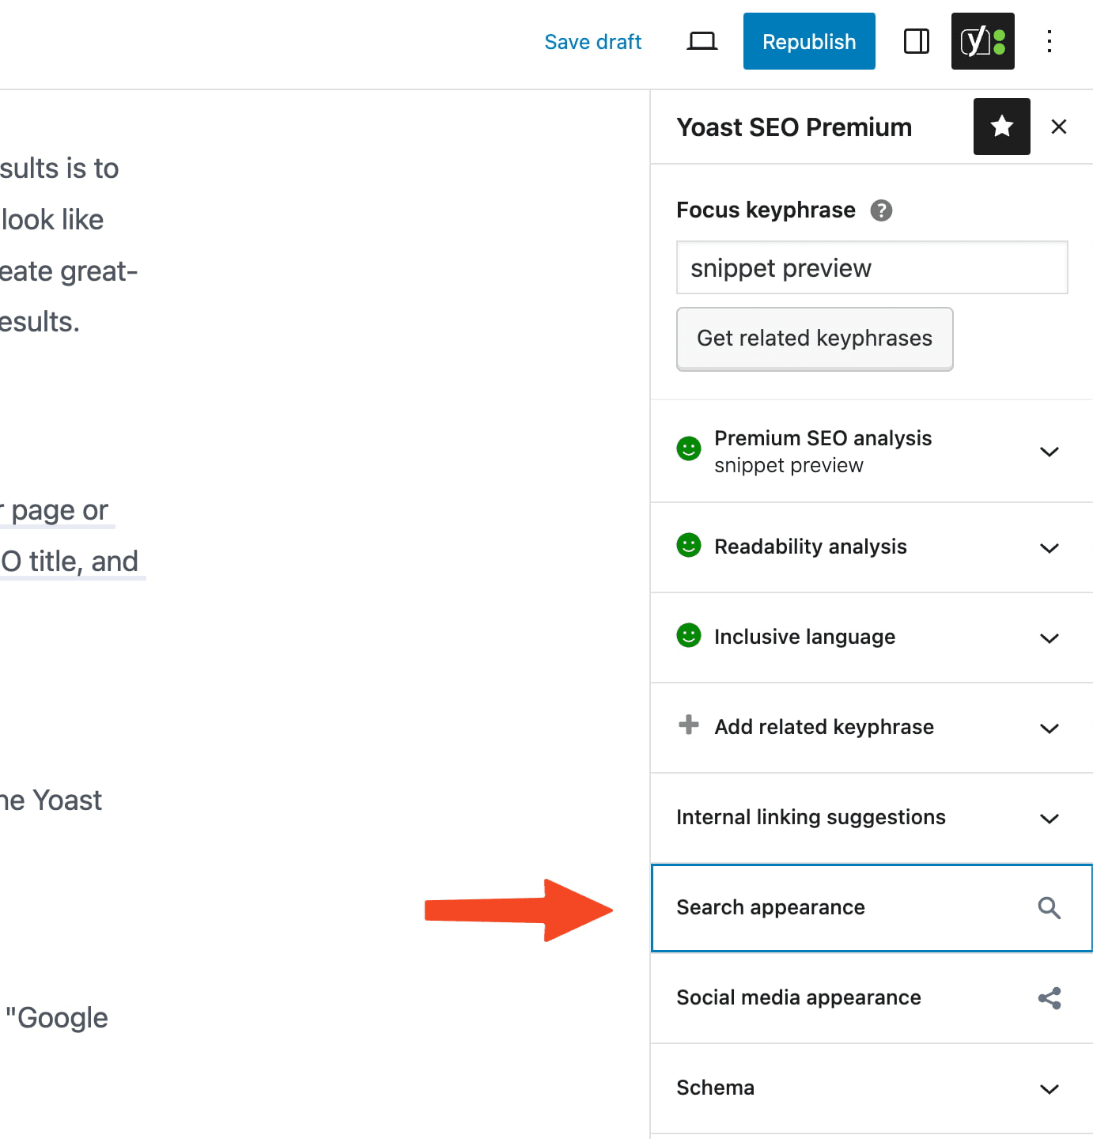1093x1139 pixels.
Task: Click the Social media appearance share icon
Action: click(x=1050, y=997)
